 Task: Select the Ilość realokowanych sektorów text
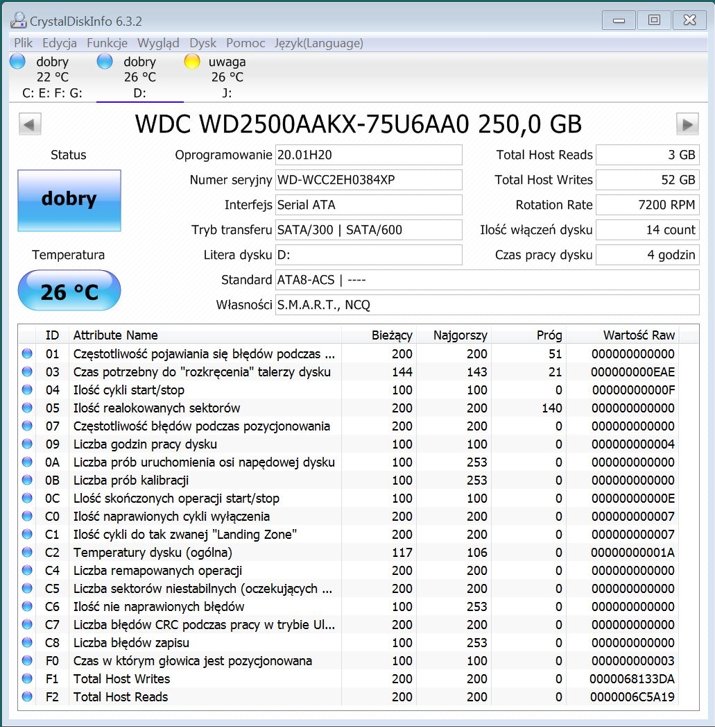[157, 408]
